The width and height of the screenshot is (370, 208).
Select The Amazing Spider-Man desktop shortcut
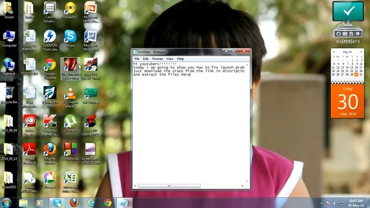71,69
